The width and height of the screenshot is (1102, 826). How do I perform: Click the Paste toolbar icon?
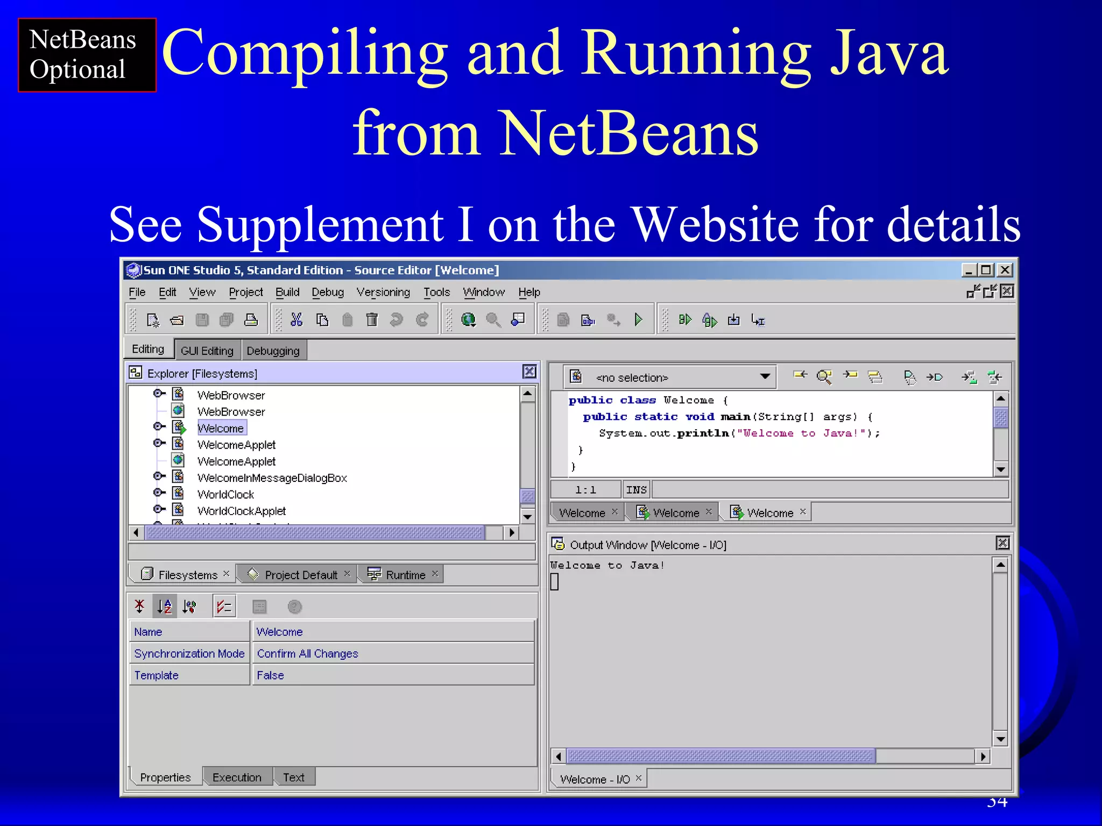347,320
